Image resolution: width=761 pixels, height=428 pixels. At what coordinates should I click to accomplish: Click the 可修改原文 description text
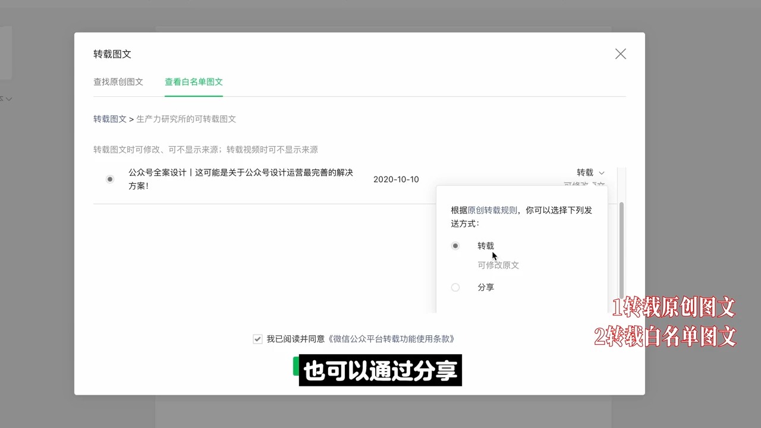pyautogui.click(x=498, y=265)
